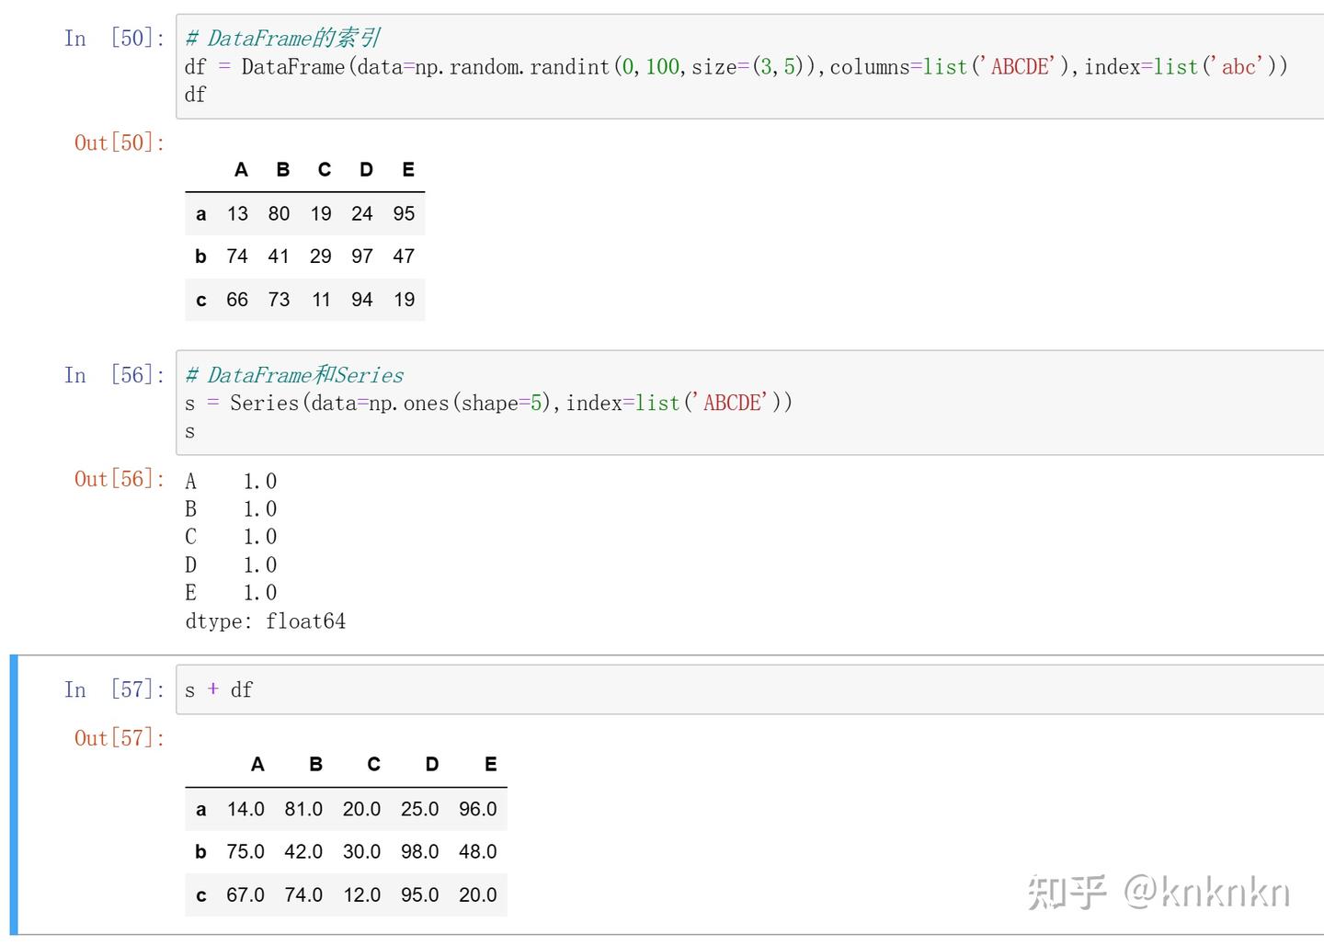Click row index b in Out[50] table
This screenshot has width=1324, height=945.
pos(200,256)
